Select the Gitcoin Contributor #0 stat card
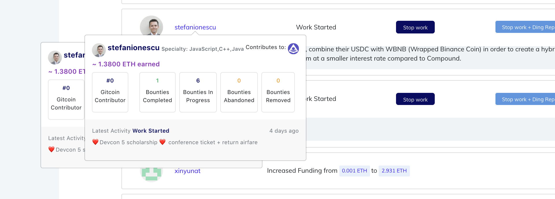The height and width of the screenshot is (199, 555). (x=110, y=92)
